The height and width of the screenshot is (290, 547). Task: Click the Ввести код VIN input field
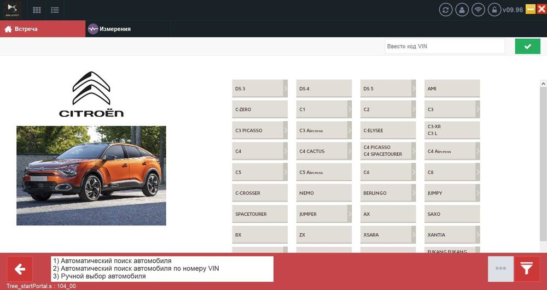coord(445,46)
